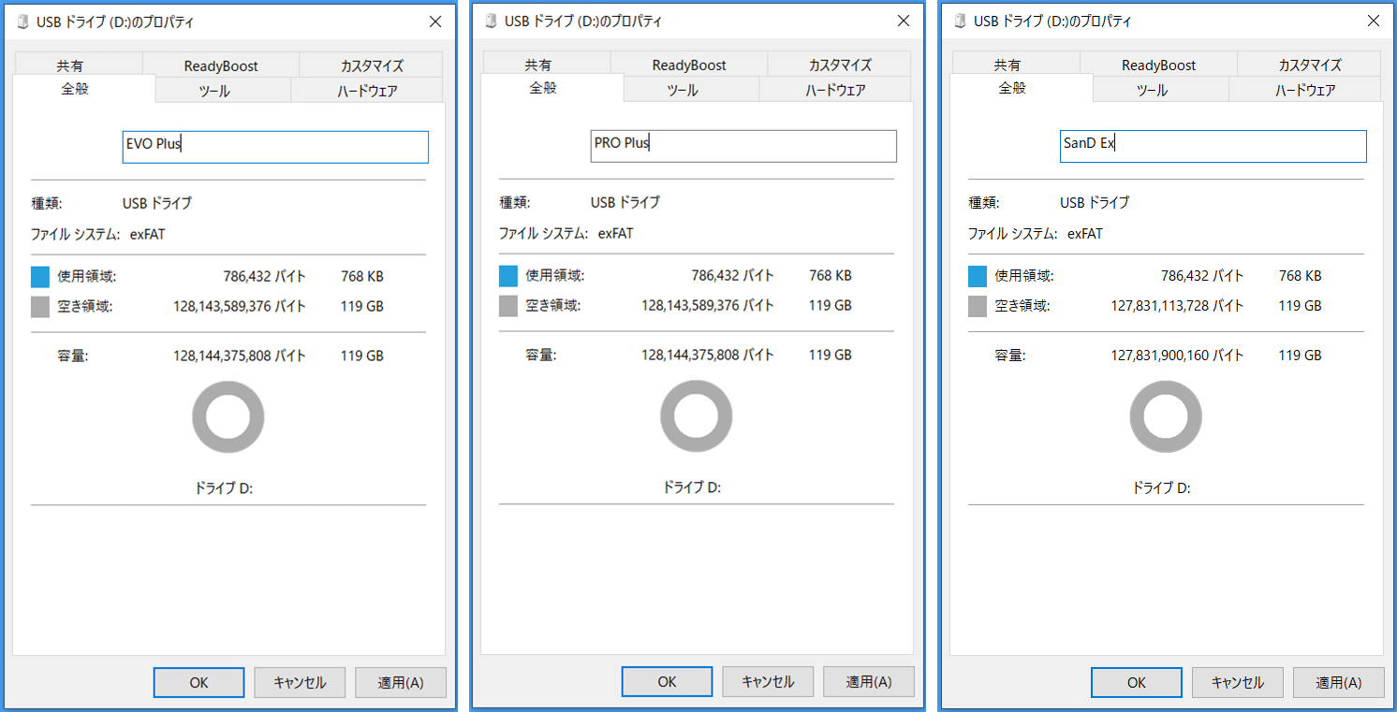Open the ReadyBoost tab in EVO Plus window

(x=221, y=65)
